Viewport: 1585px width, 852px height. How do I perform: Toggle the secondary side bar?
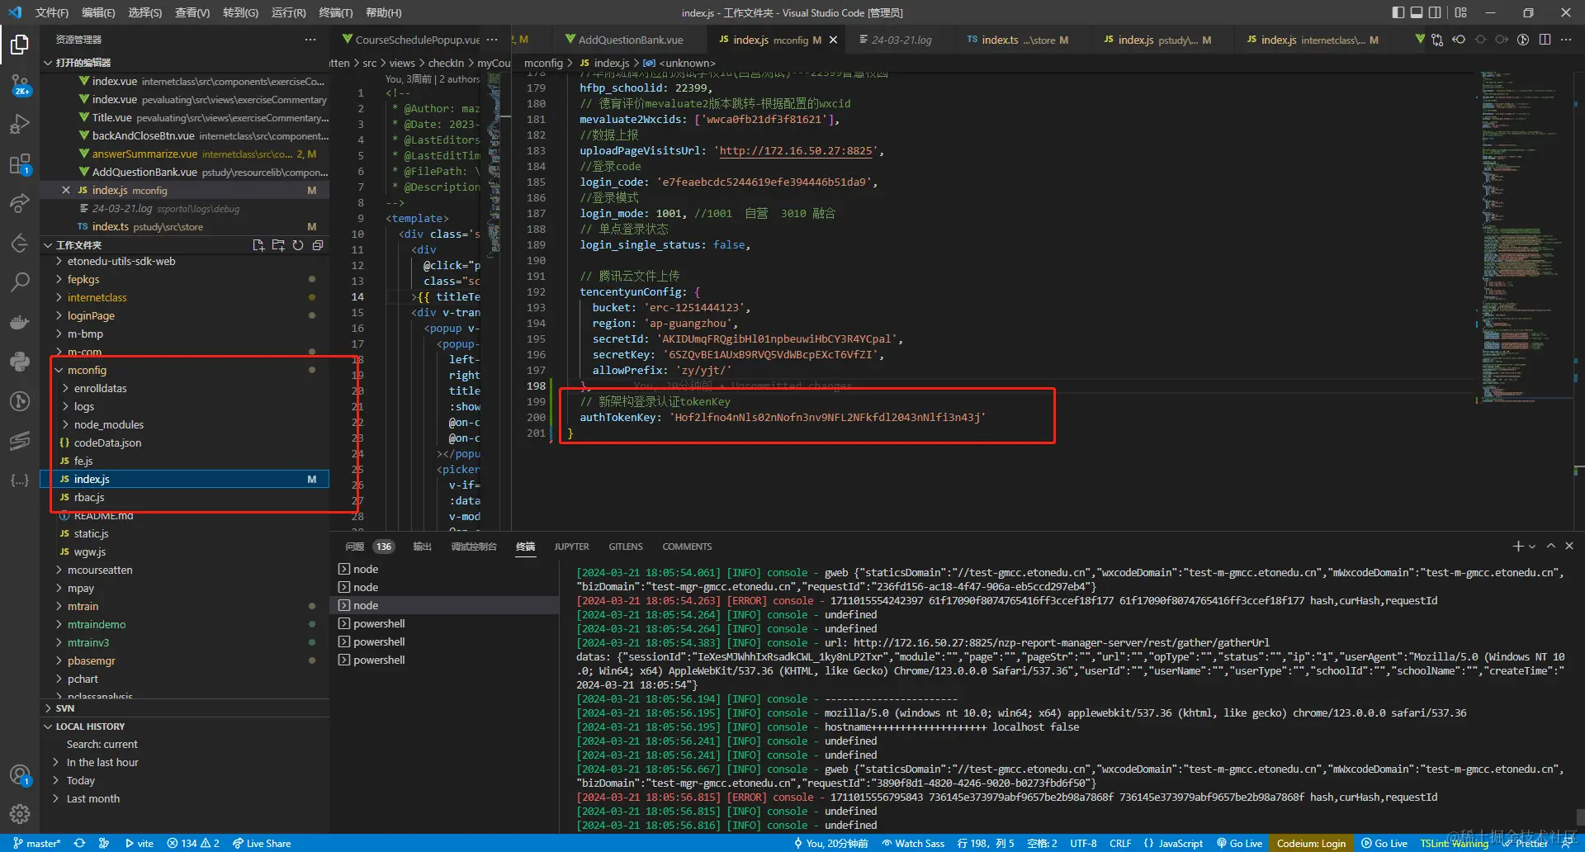tap(1436, 12)
